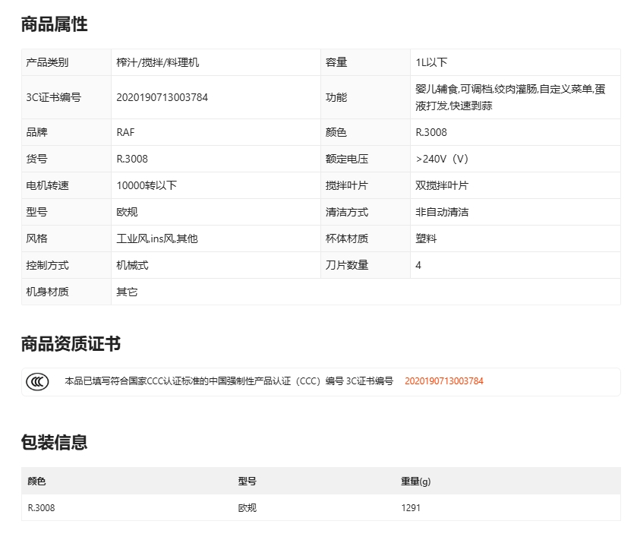Click the 3C certificate number in attributes table
Viewport: 637px width, 540px height.
pyautogui.click(x=162, y=97)
